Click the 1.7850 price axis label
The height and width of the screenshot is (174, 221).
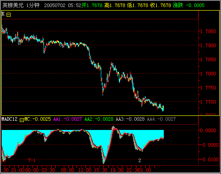coord(208,59)
